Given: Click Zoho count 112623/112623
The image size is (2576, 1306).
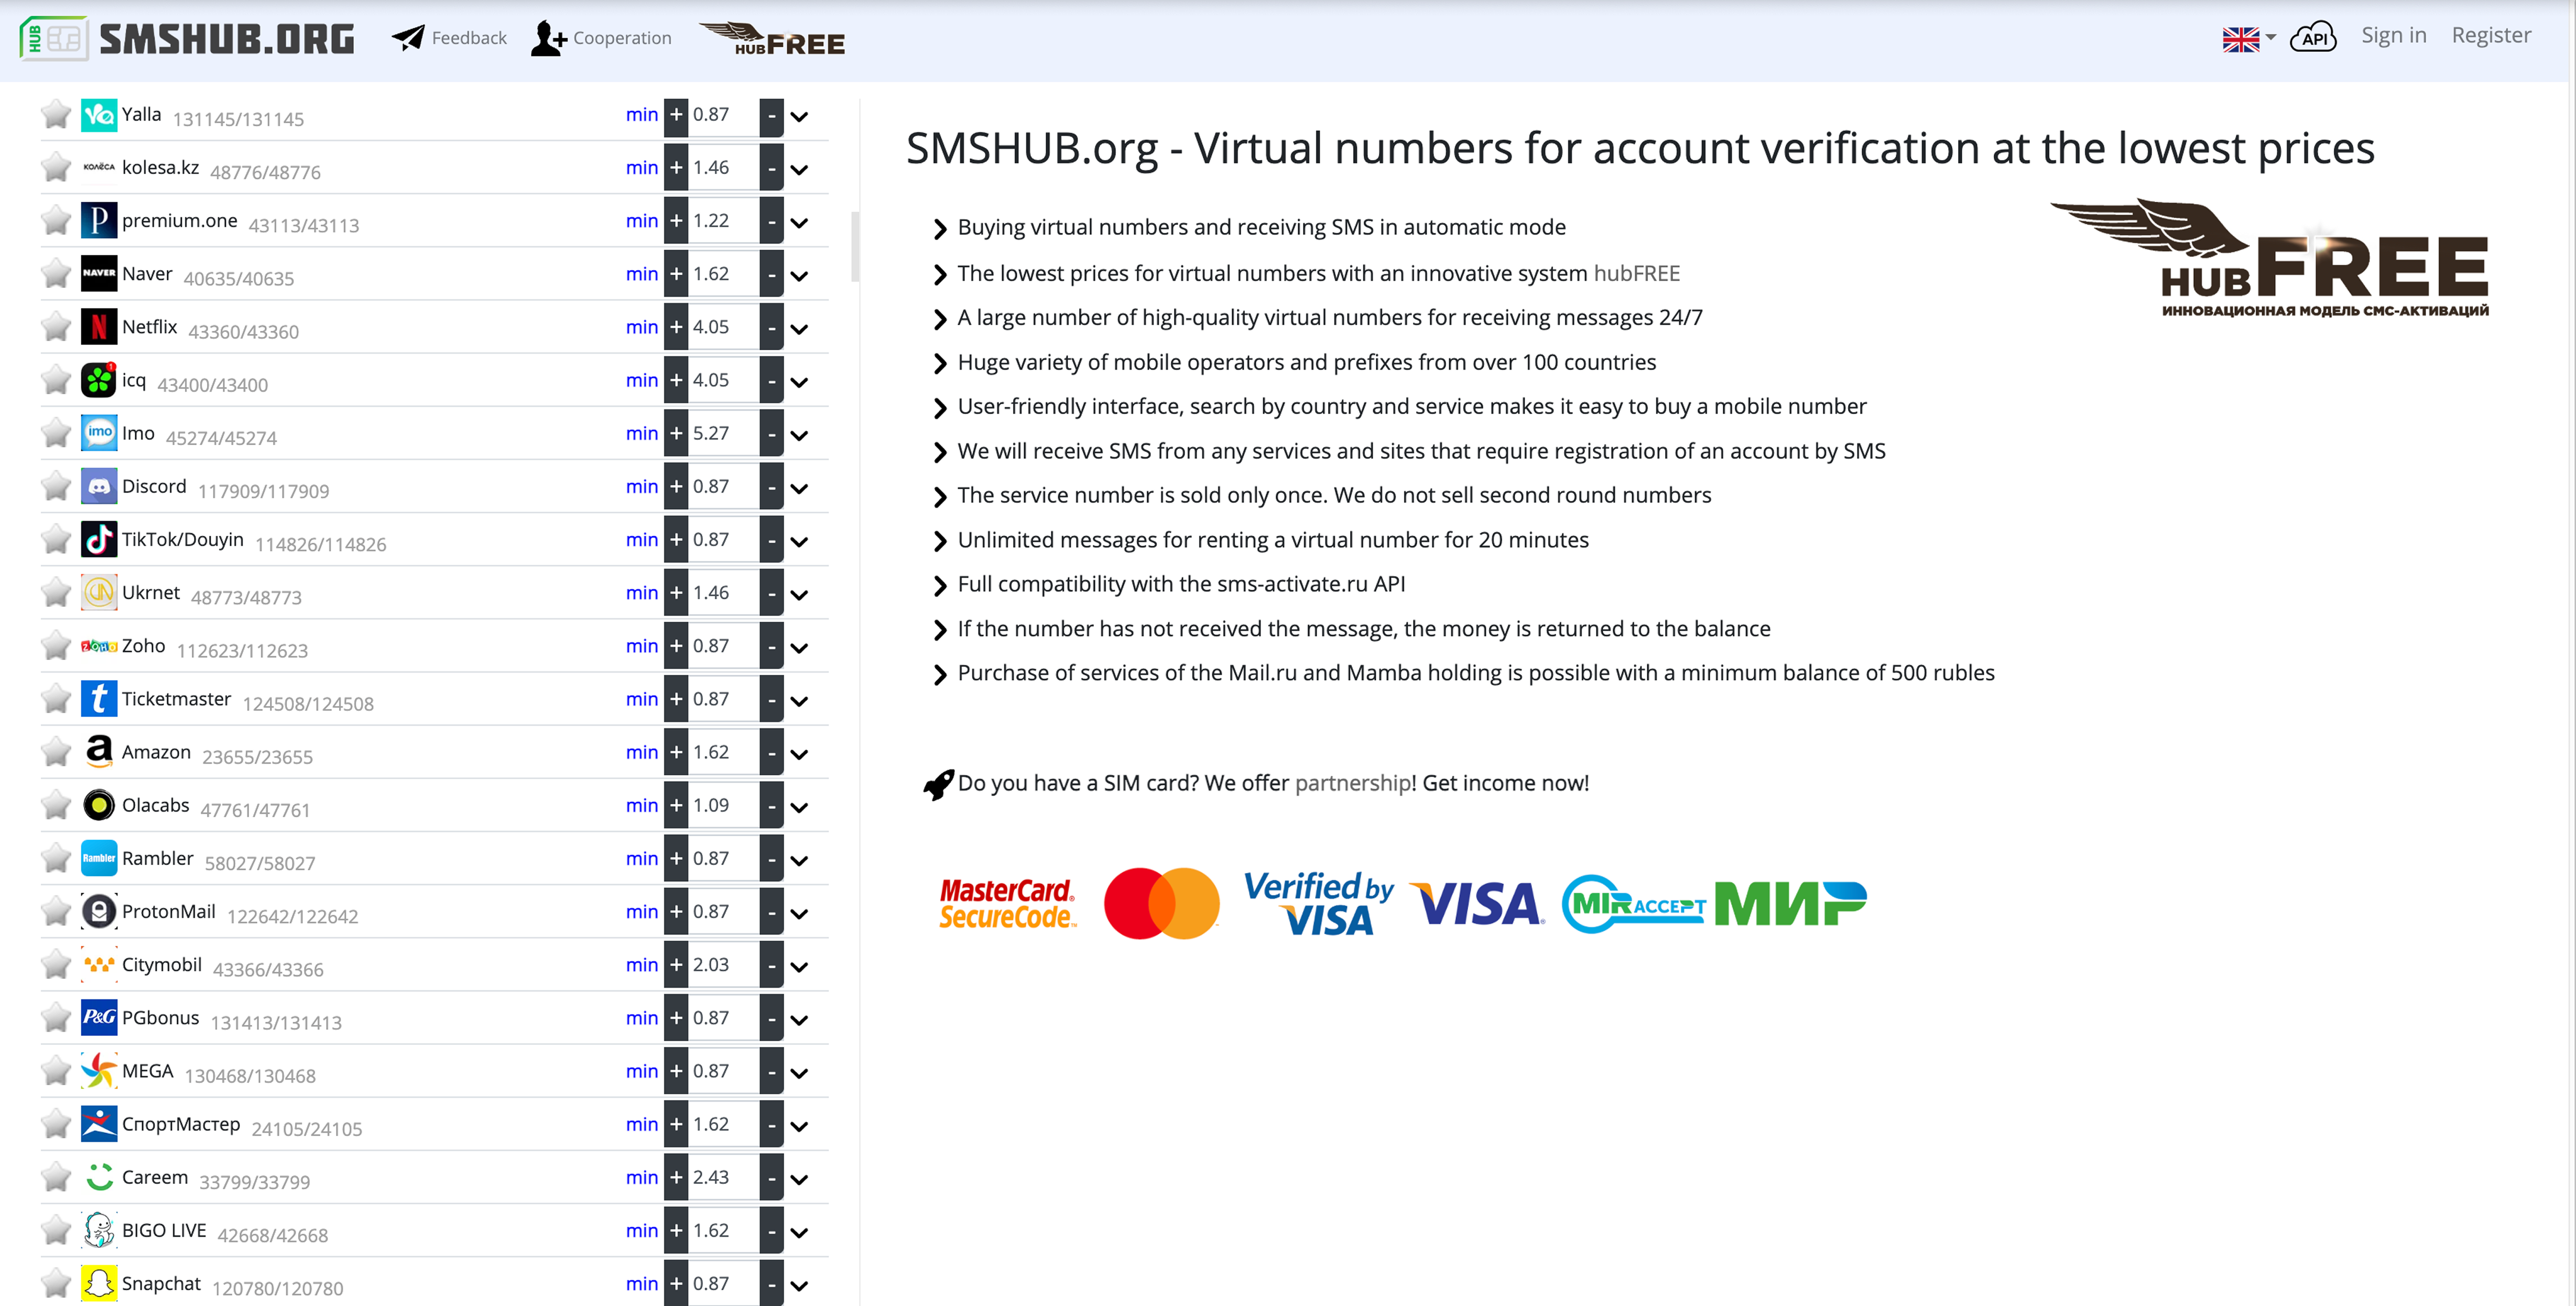Looking at the screenshot, I should click(242, 651).
